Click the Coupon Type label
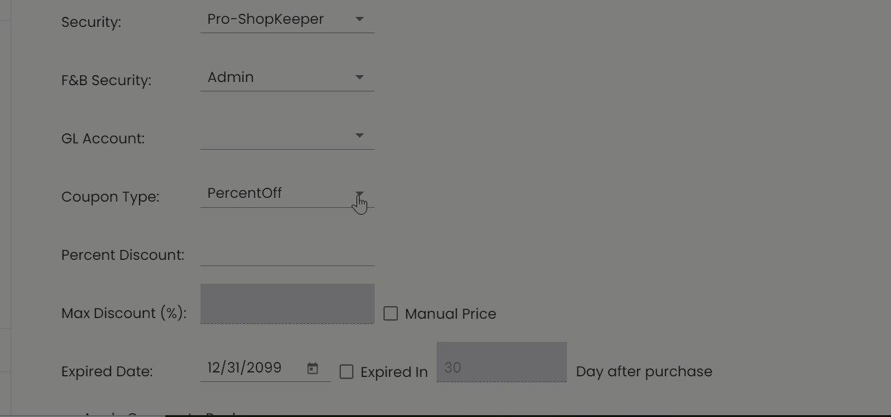 [110, 197]
